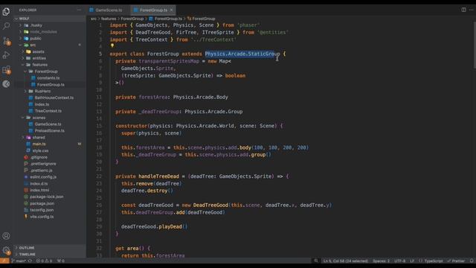The image size is (476, 268).
Task: Open eslint.config.js file
Action: click(x=50, y=177)
